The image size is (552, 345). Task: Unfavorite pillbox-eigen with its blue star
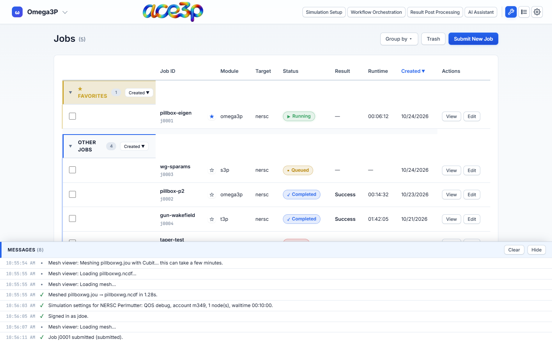(212, 117)
